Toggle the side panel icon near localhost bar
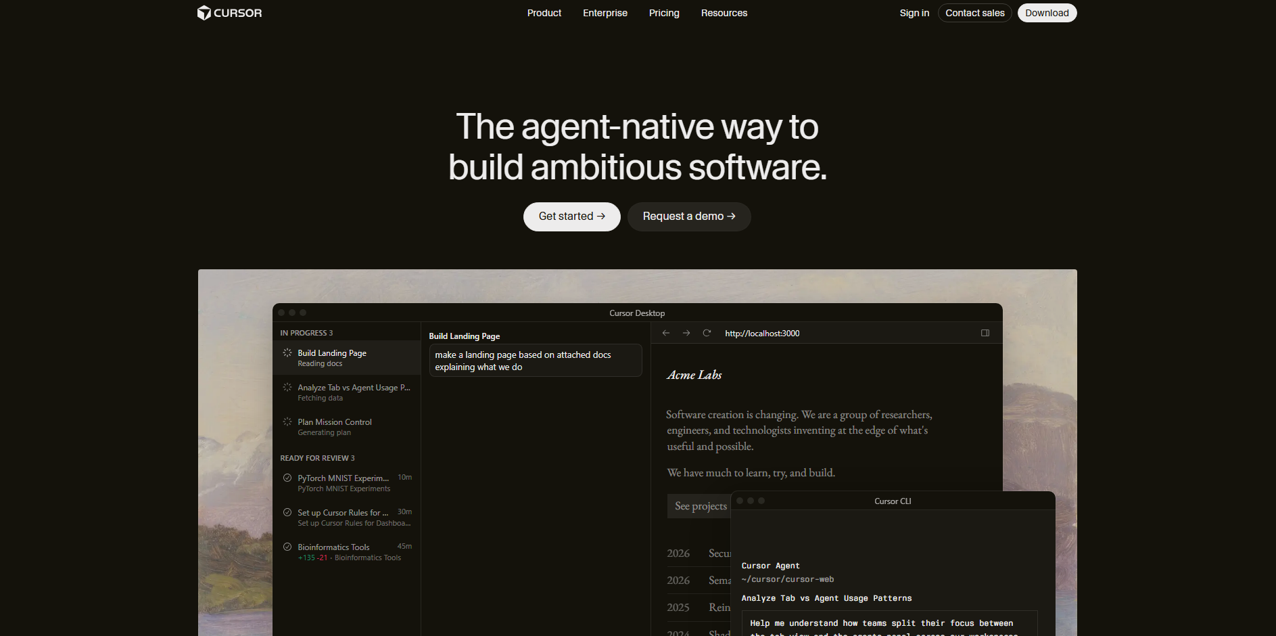1276x636 pixels. tap(985, 333)
